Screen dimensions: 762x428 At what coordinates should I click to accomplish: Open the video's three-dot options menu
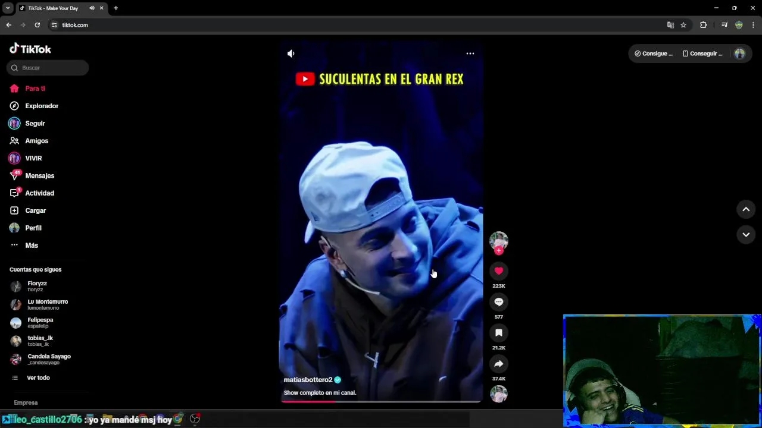pyautogui.click(x=470, y=53)
